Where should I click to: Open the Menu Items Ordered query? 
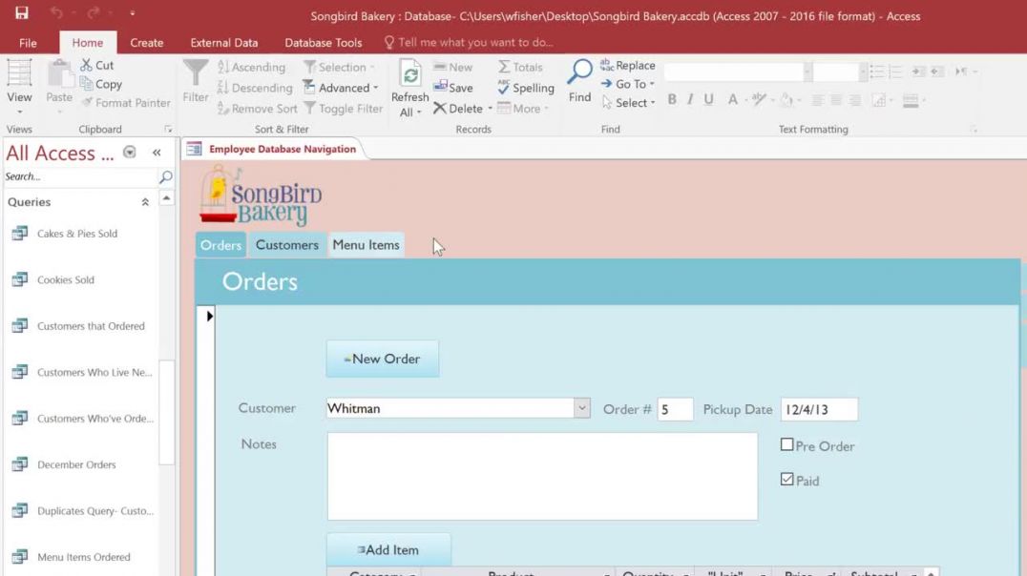[84, 557]
